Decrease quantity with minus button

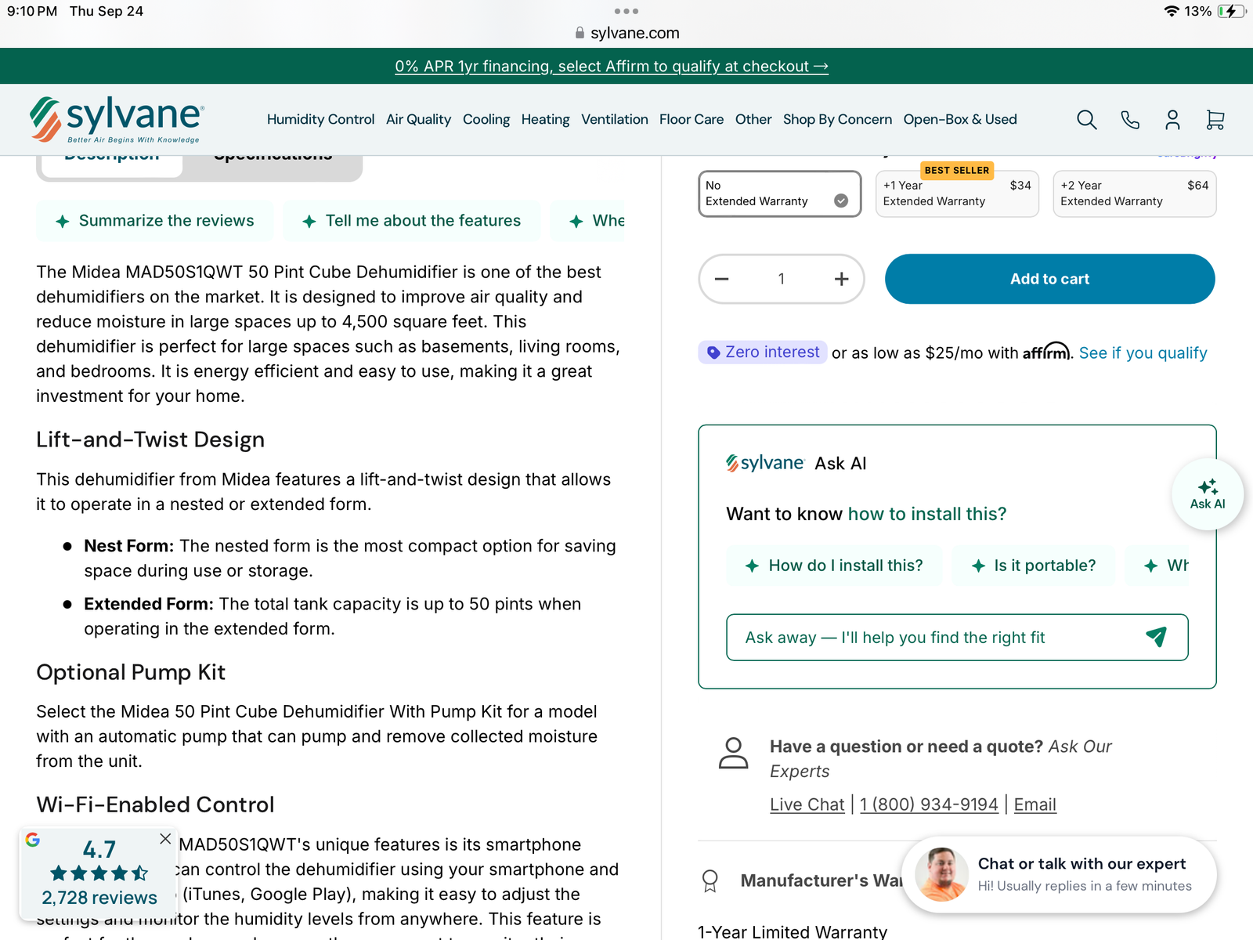[722, 279]
